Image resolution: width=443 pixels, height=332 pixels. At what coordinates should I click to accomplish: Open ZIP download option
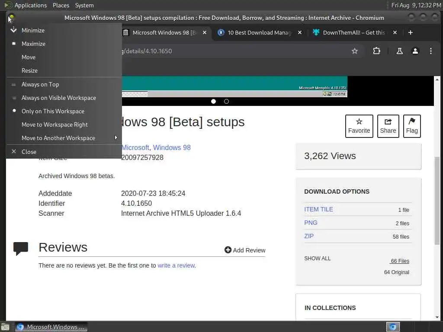click(309, 236)
